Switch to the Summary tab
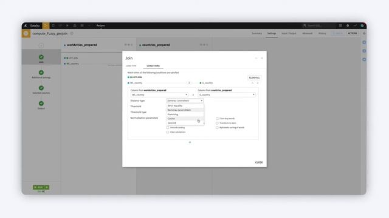The height and width of the screenshot is (218, 389). [256, 33]
